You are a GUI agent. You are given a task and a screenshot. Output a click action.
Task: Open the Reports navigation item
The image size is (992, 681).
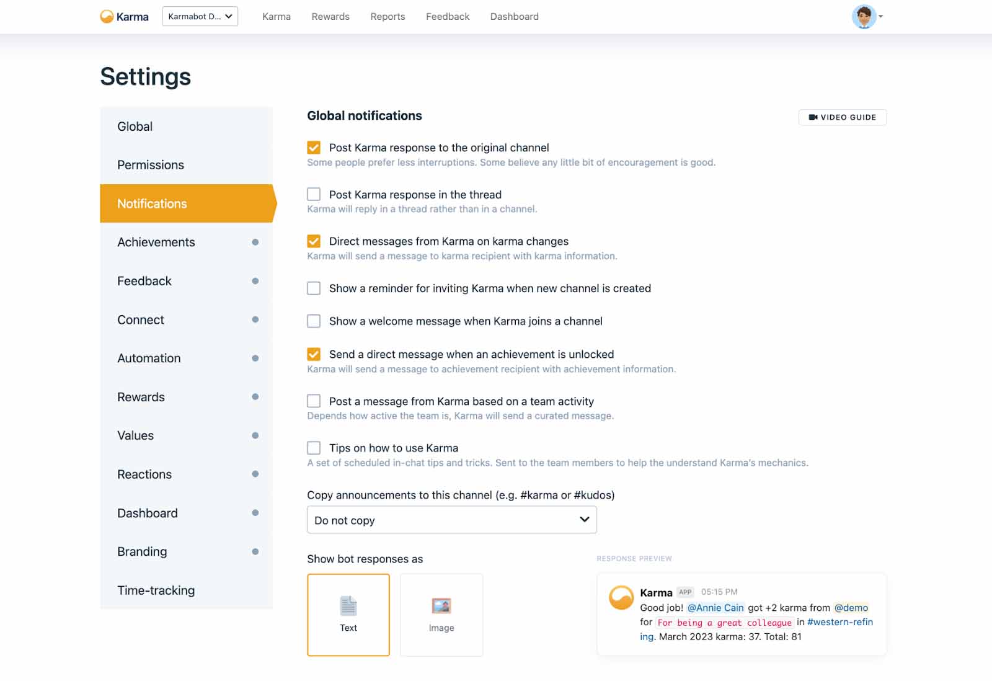pyautogui.click(x=387, y=16)
